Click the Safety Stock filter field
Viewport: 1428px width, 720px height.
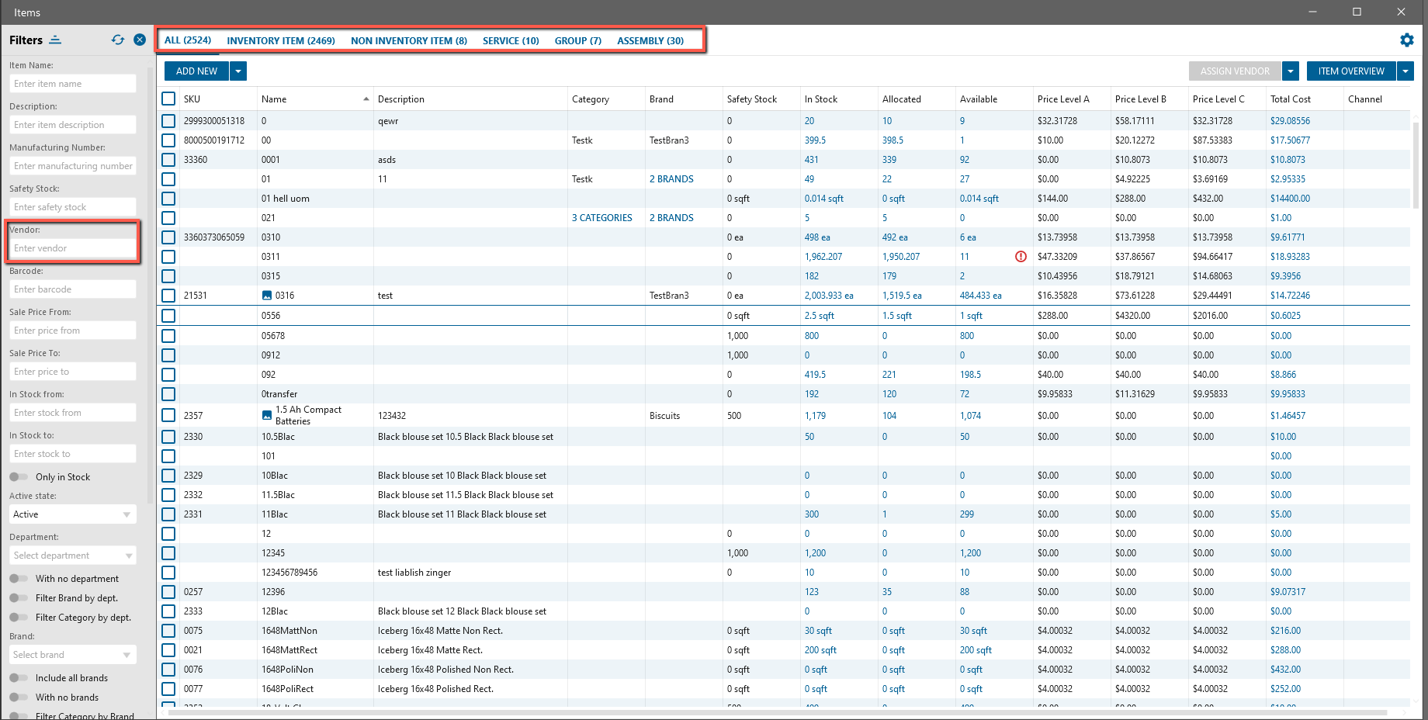pyautogui.click(x=75, y=207)
